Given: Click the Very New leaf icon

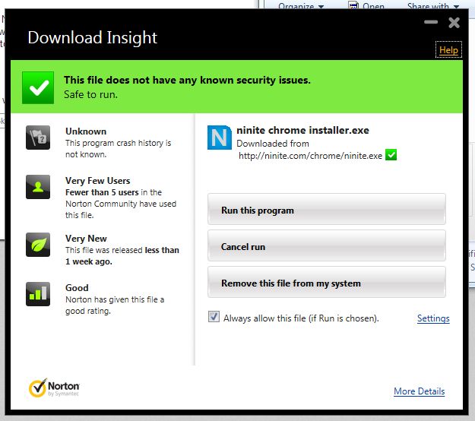Looking at the screenshot, I should pyautogui.click(x=38, y=245).
